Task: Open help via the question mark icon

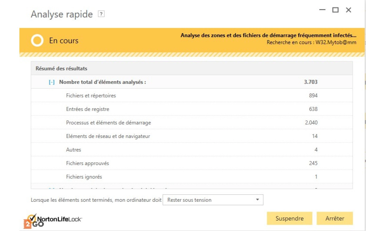Action: [101, 14]
